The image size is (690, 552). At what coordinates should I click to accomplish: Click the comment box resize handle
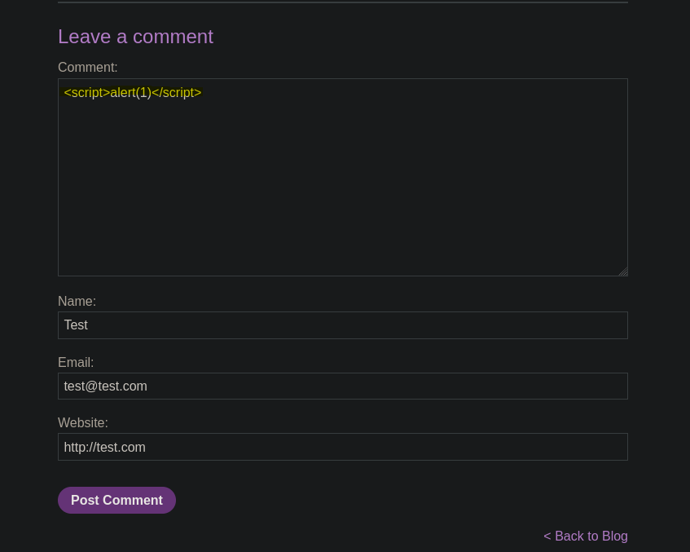[x=623, y=272]
